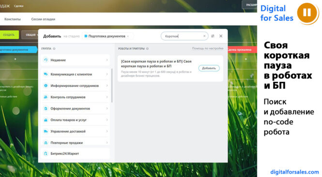The height and width of the screenshot is (177, 322).
Task: Open the Недавние group
Action: point(76,60)
